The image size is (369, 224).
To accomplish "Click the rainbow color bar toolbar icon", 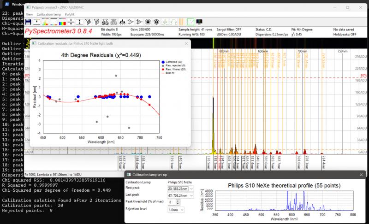I will [62, 21].
